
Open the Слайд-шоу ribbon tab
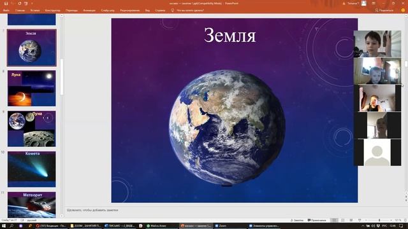(108, 10)
